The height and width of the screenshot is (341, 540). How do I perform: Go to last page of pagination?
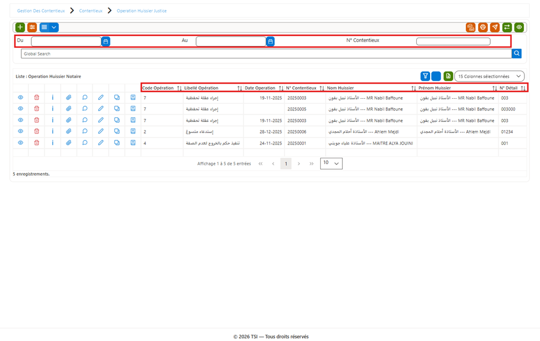click(x=311, y=164)
